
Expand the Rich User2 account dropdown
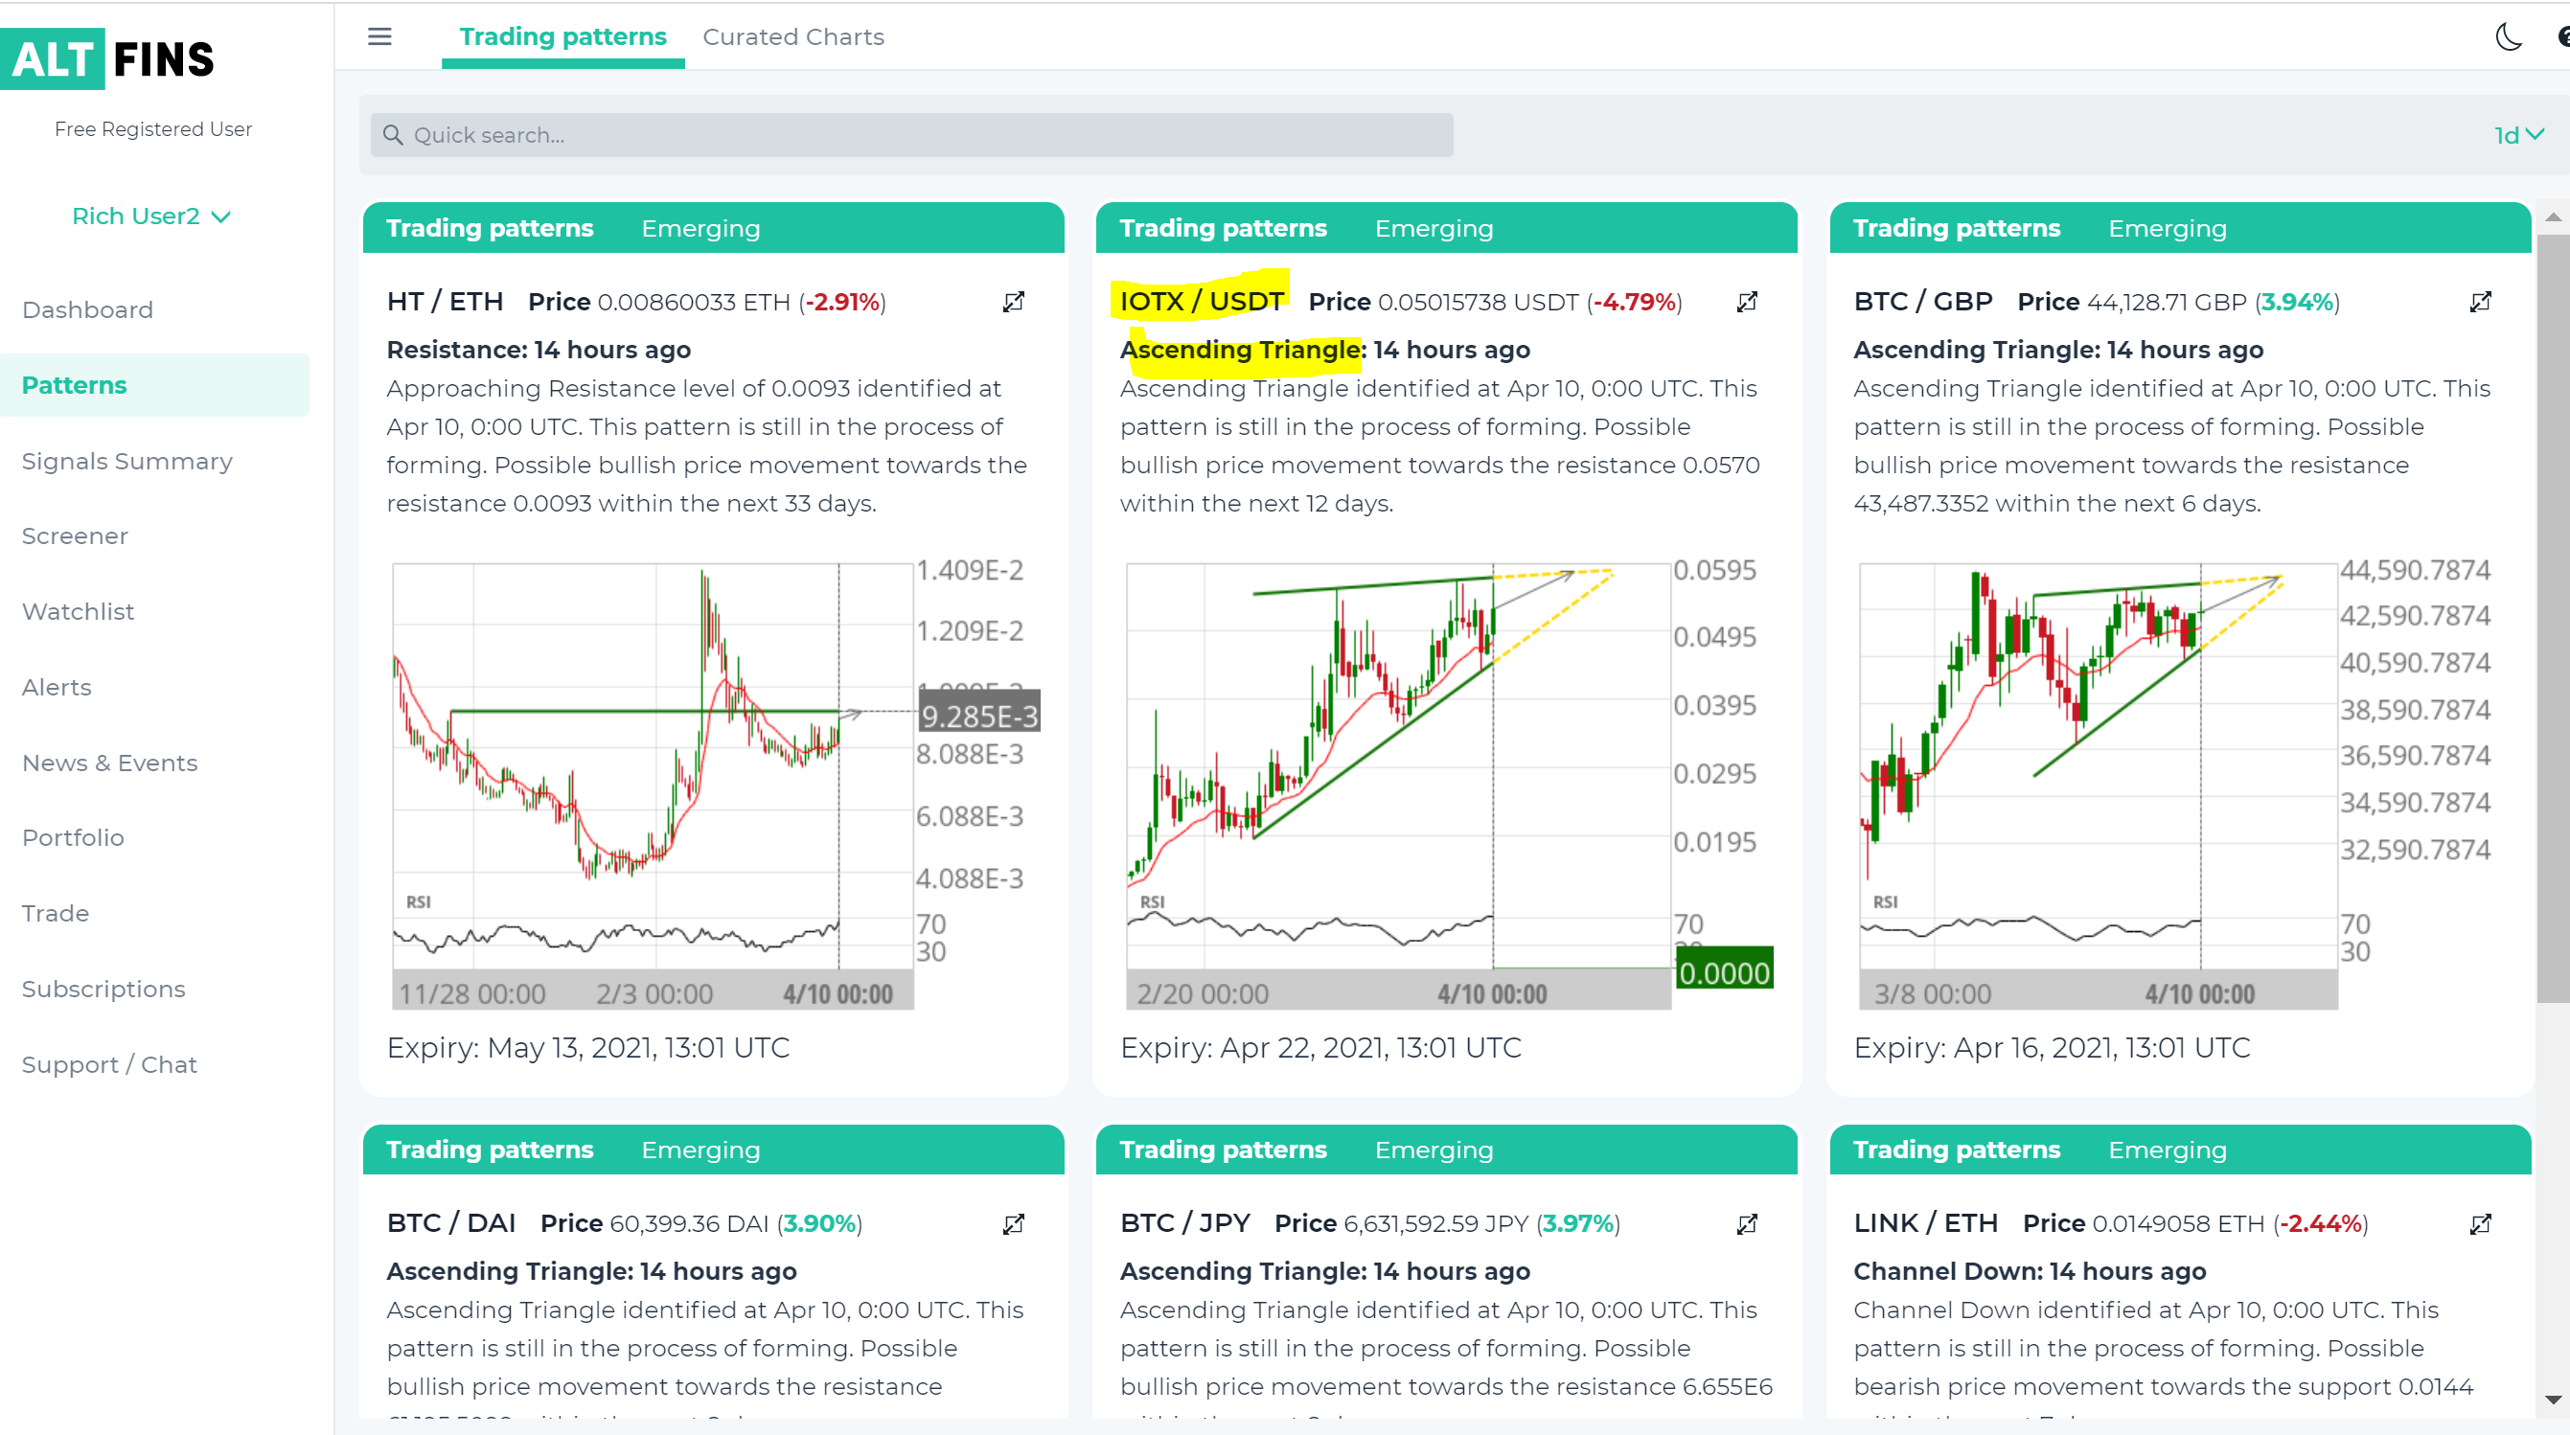151,216
